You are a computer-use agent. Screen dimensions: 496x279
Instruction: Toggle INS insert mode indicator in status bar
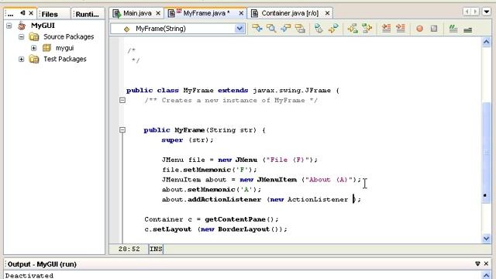coord(156,250)
